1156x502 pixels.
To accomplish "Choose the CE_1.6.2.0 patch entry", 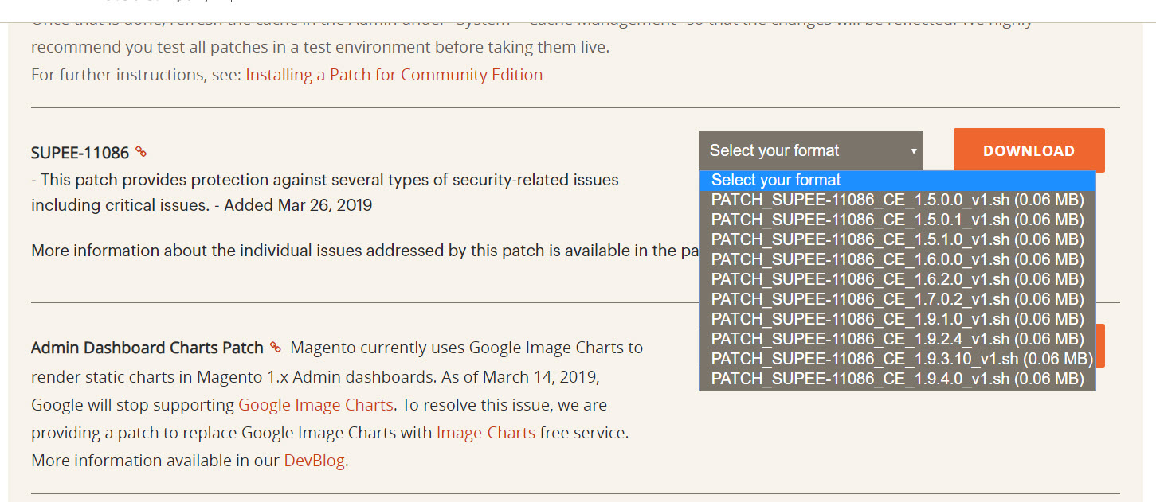I will pos(898,279).
